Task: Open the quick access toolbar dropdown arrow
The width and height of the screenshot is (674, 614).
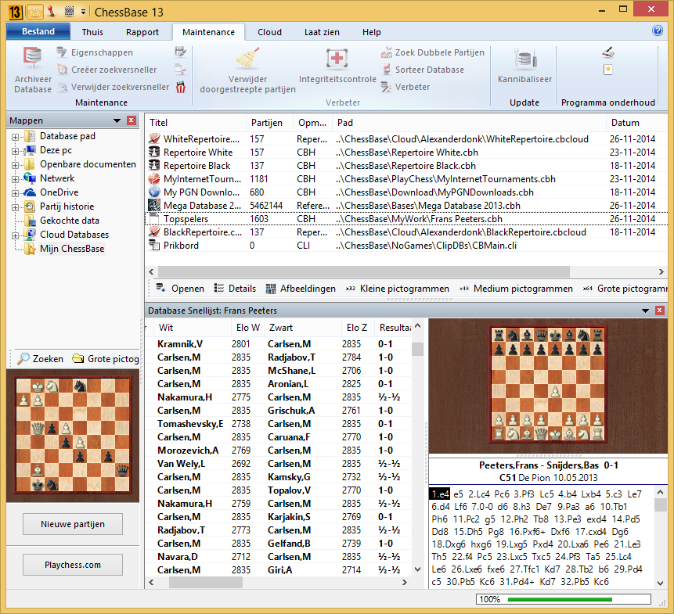Action: click(83, 12)
